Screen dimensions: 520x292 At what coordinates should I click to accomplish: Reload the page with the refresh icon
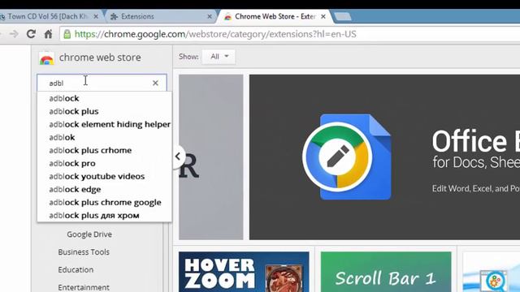[31, 34]
